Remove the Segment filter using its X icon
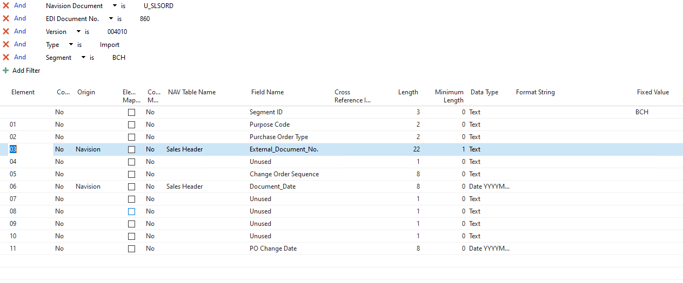The height and width of the screenshot is (283, 683). [x=6, y=57]
